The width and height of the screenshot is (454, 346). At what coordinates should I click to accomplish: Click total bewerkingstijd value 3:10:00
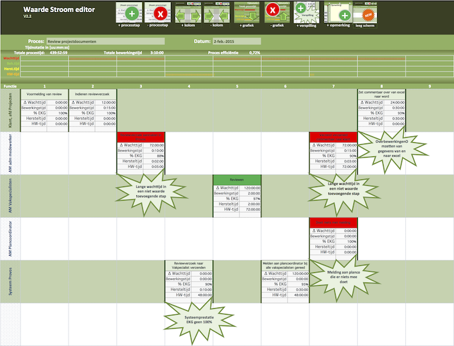(x=157, y=53)
